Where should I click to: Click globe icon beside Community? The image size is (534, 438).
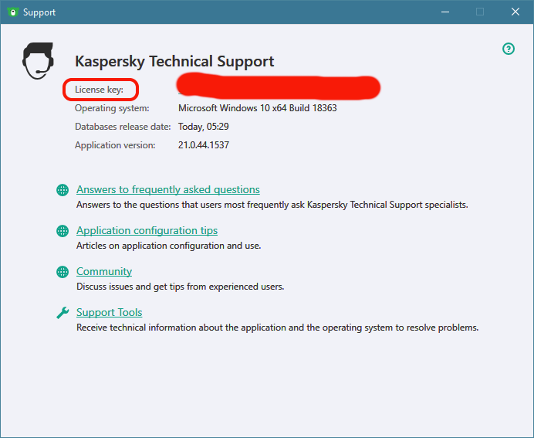click(x=63, y=272)
